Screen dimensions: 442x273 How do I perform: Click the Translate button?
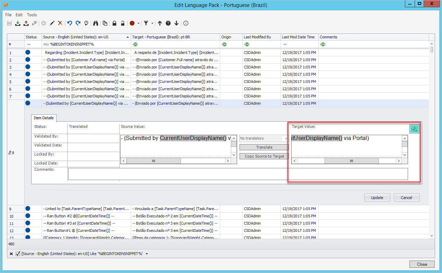coord(264,147)
